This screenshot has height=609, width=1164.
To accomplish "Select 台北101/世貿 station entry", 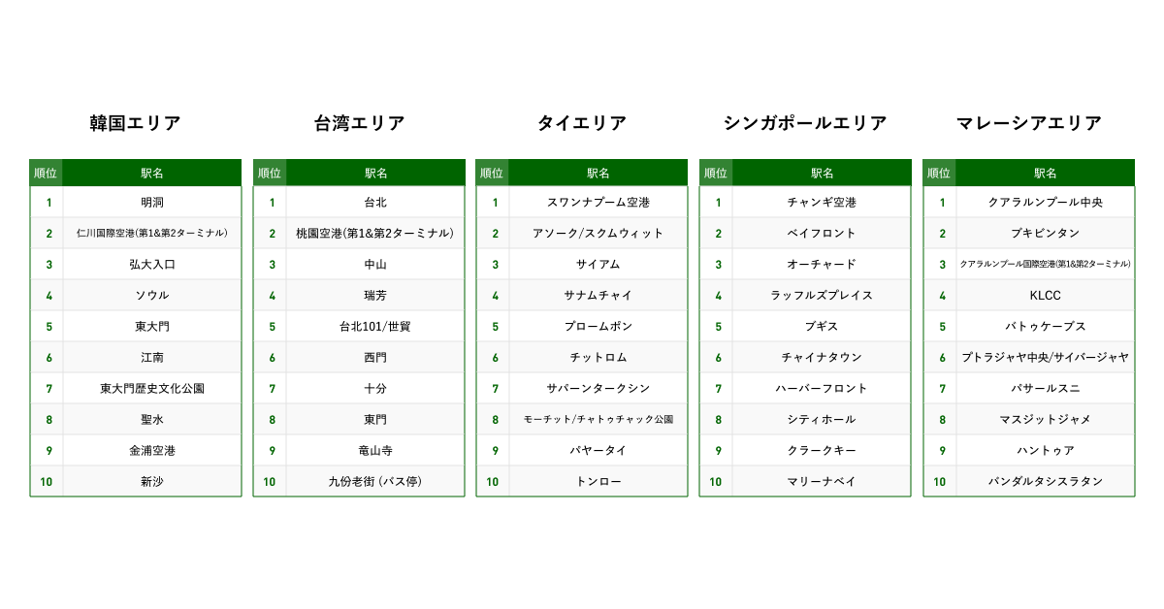I will (x=375, y=327).
